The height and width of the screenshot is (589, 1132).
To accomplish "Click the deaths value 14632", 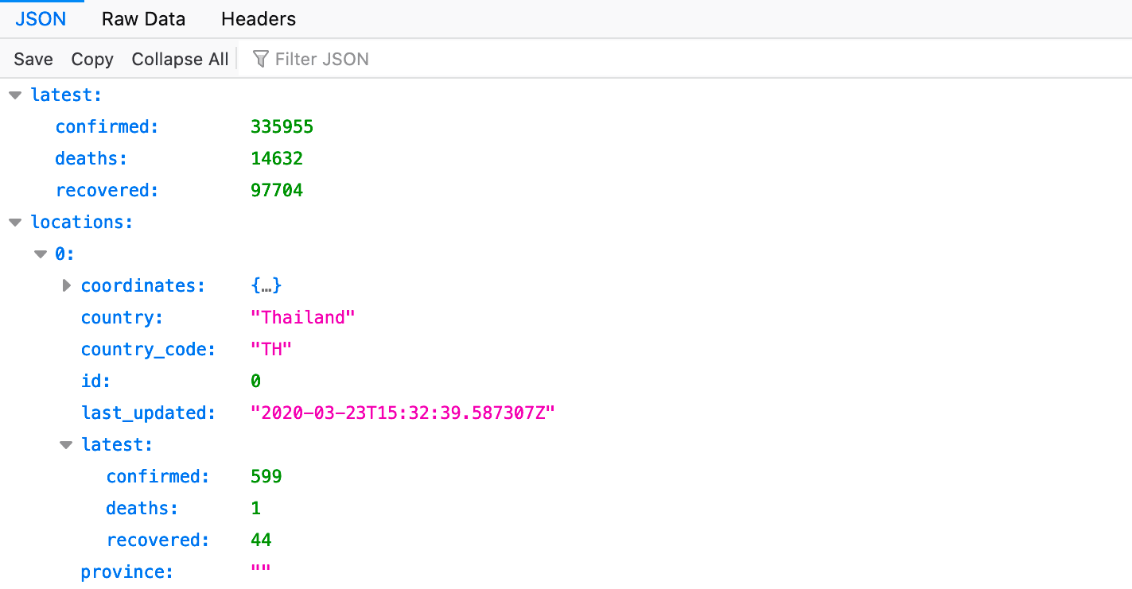I will pyautogui.click(x=277, y=158).
